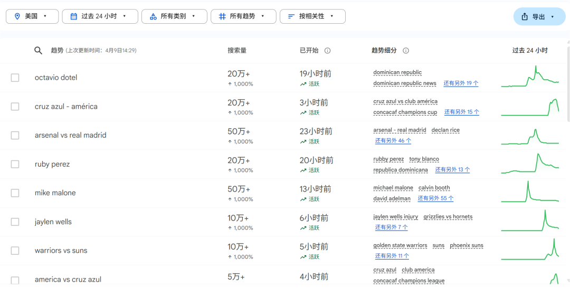Screen dimensions: 570x288
Task: Click the jaylen wells trend sparkline chart
Action: (x=529, y=222)
